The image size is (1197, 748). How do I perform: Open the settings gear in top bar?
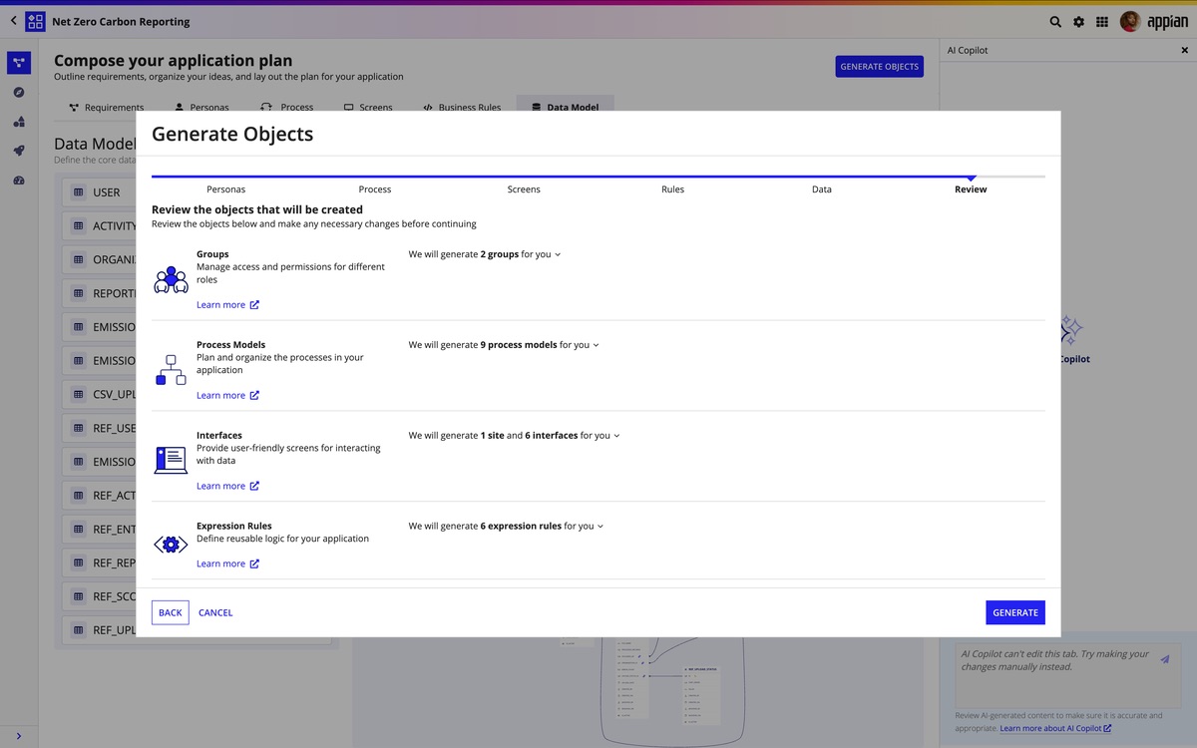[1078, 21]
